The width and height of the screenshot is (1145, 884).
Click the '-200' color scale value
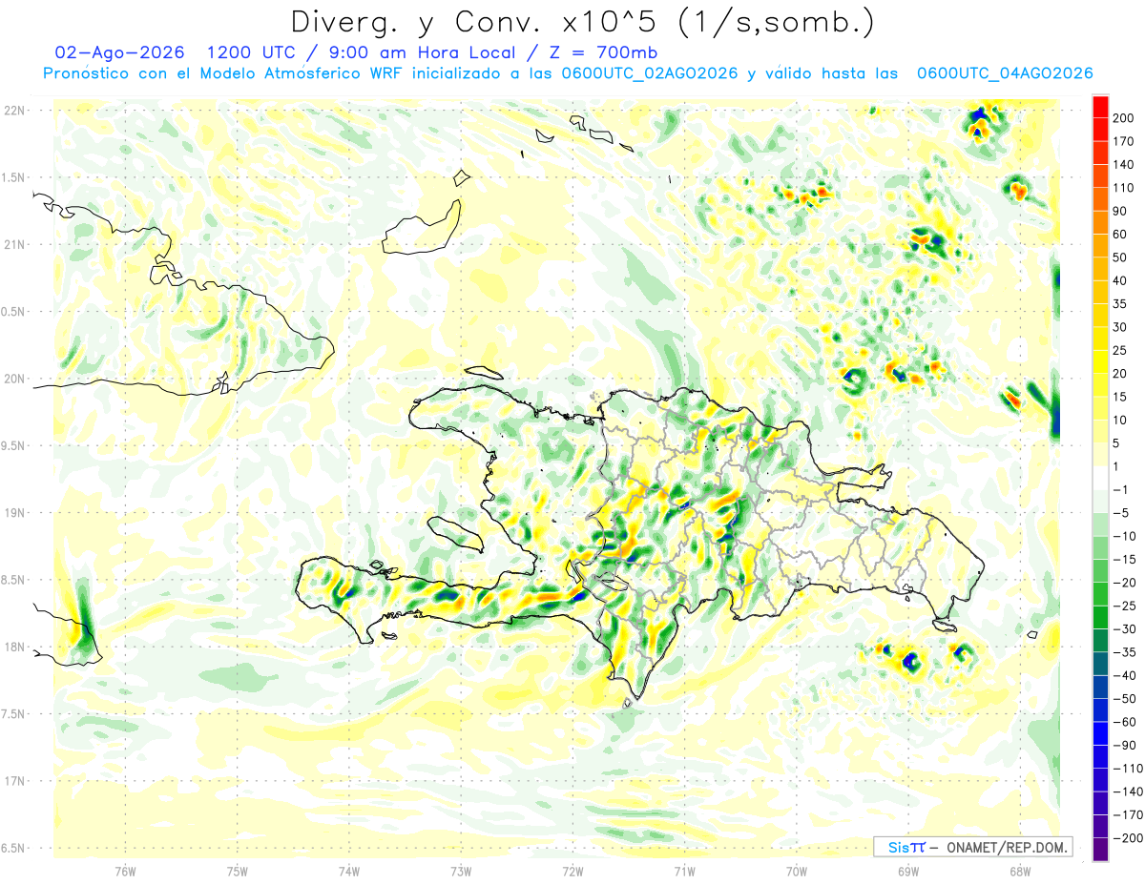point(1127,839)
